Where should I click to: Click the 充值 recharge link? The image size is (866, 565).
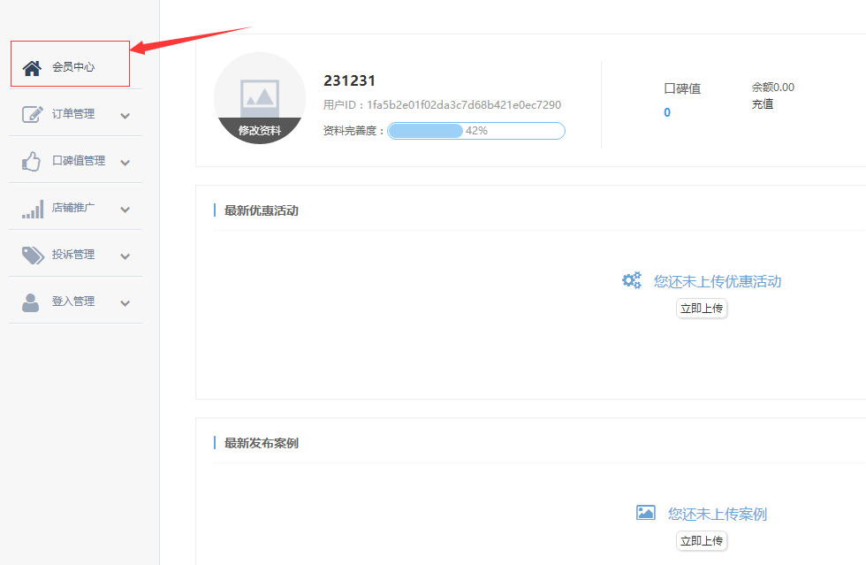[762, 103]
